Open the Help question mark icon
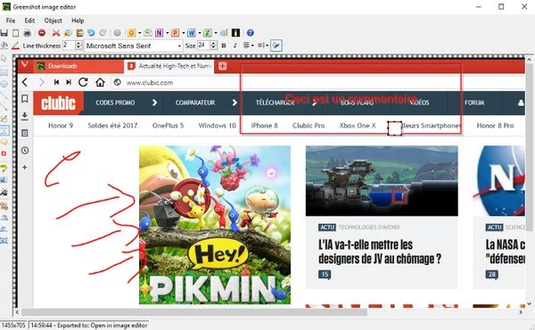The width and height of the screenshot is (535, 330). (x=250, y=33)
